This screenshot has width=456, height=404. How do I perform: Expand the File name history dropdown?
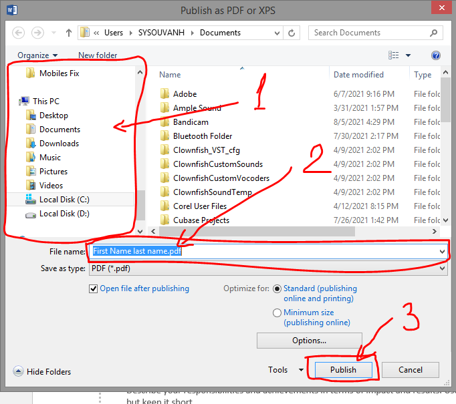pyautogui.click(x=442, y=252)
